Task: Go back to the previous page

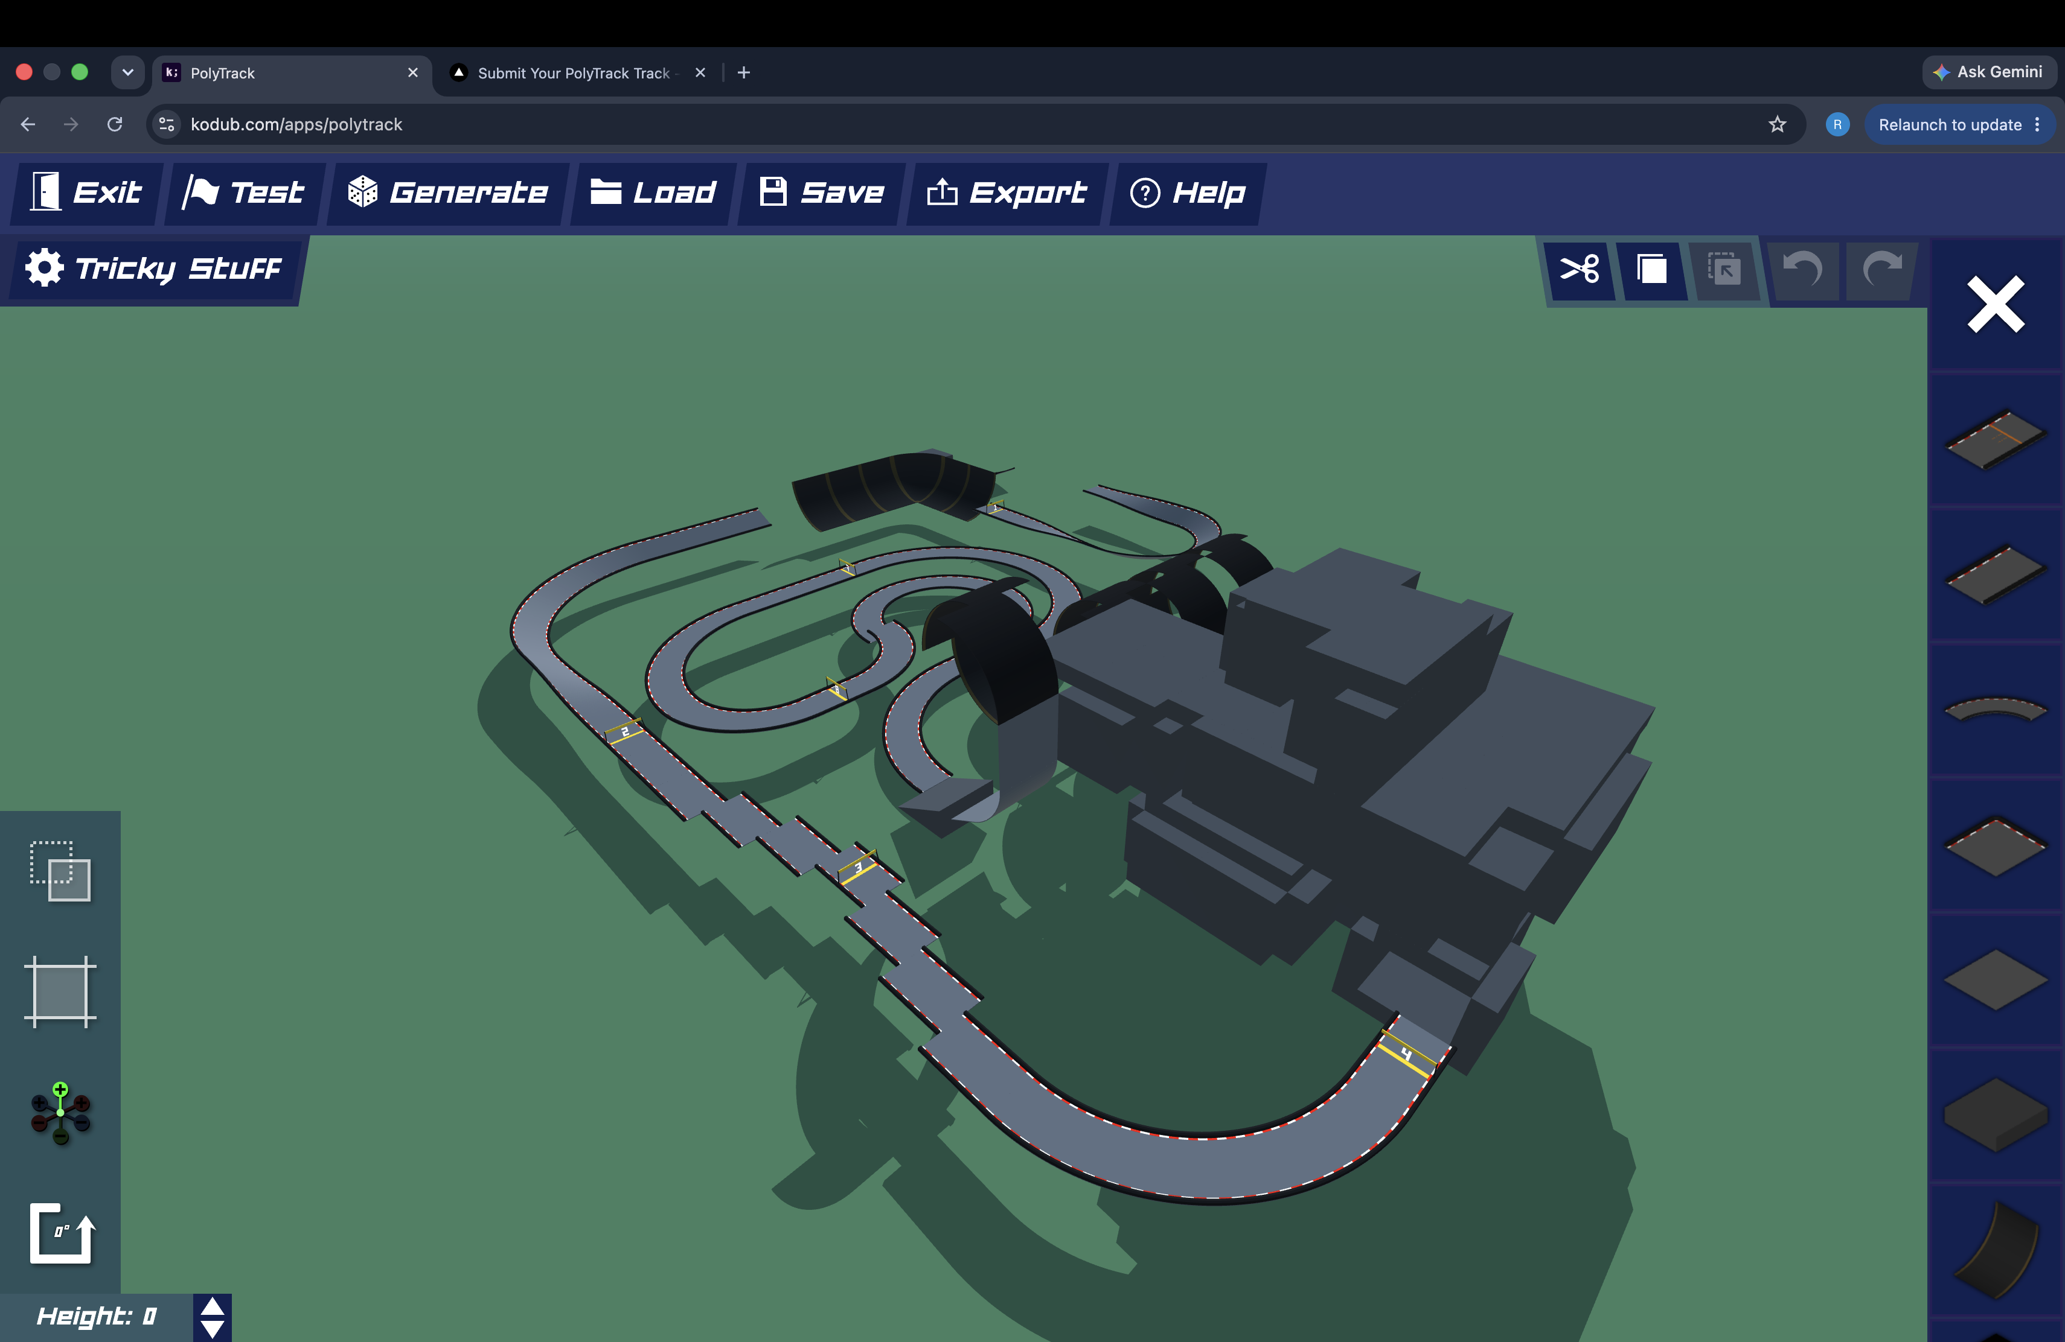Action: pyautogui.click(x=28, y=124)
